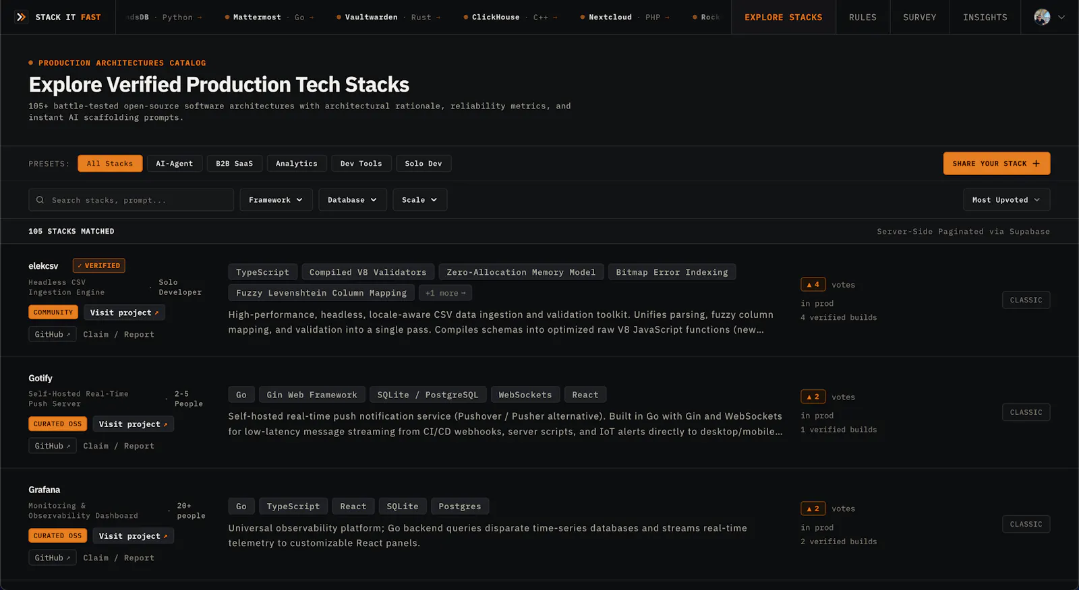
Task: Open the Insights tab
Action: coord(985,18)
